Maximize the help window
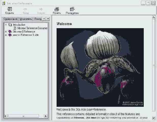Viewport: 157px width, 122px height. (x=148, y=3)
